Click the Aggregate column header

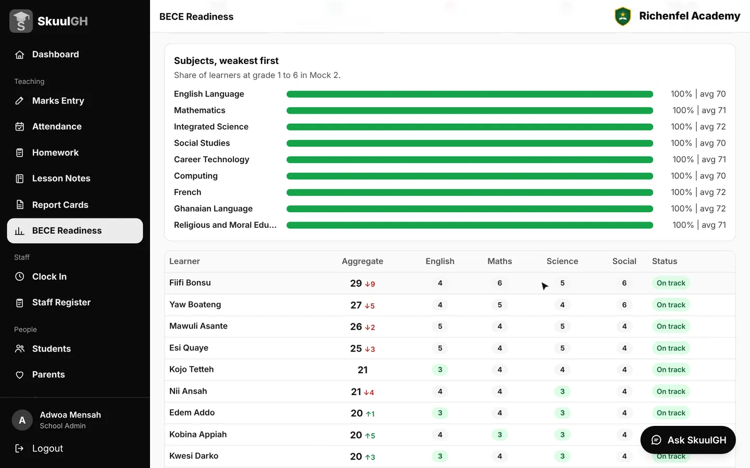tap(362, 262)
